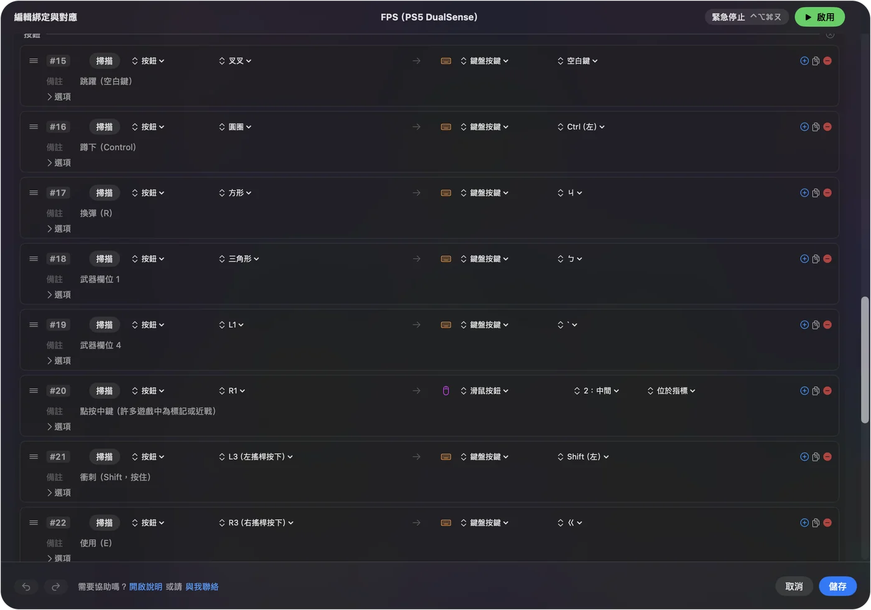Click the mouse icon in row #20

click(x=445, y=390)
